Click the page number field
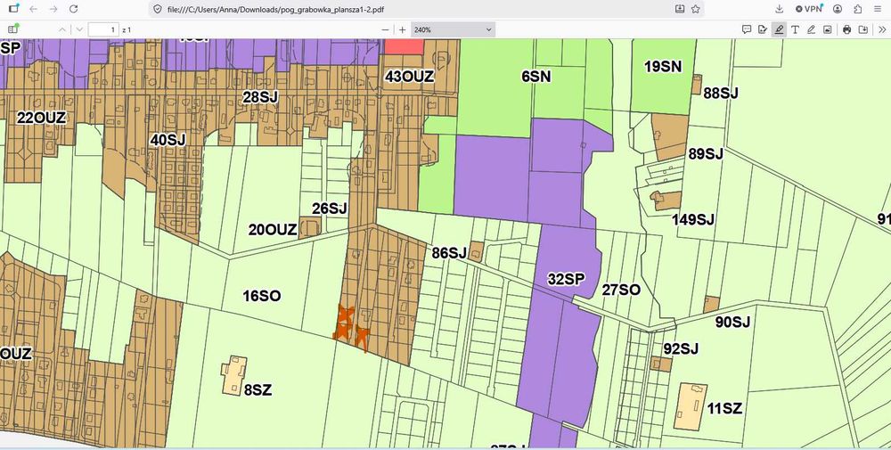Screen dimensions: 891x450 pos(103,29)
